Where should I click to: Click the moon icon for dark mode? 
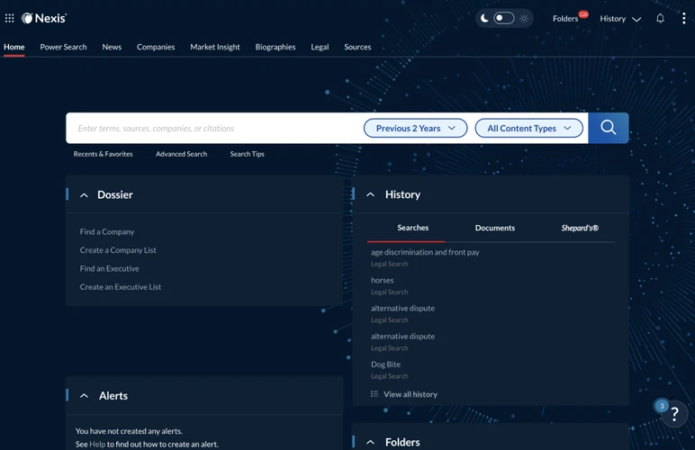coord(484,18)
